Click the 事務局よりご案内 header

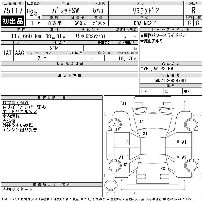pyautogui.click(x=52, y=185)
